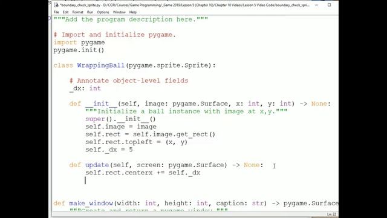Viewport: 387px width, 218px height.
Task: Click the Ln: 22 status bar indicator
Action: click(331, 214)
